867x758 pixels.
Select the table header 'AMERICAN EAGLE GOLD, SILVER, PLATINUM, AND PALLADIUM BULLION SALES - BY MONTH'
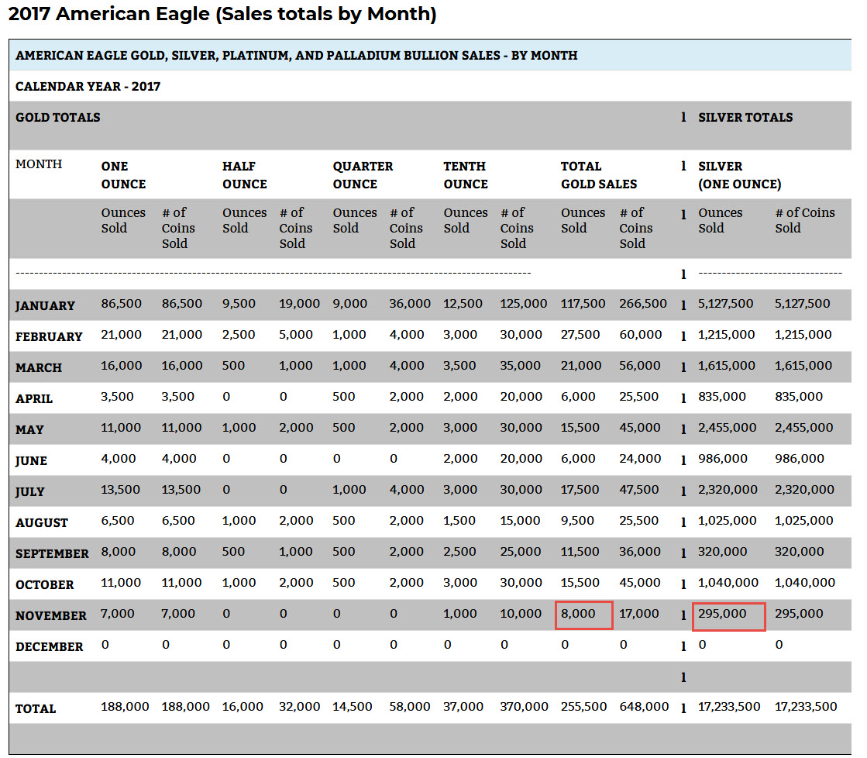[297, 55]
